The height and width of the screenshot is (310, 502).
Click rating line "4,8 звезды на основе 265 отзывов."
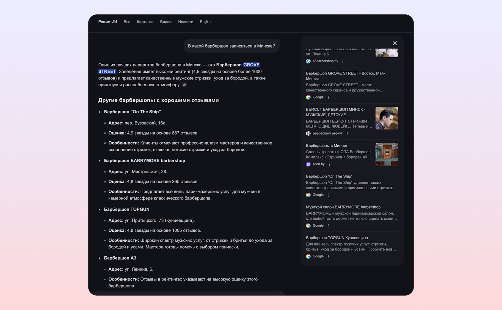[163, 182]
